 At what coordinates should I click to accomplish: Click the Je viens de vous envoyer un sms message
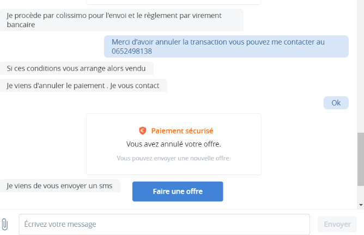point(60,185)
